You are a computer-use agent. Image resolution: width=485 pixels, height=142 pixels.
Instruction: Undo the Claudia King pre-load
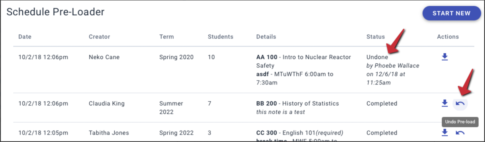(460, 103)
